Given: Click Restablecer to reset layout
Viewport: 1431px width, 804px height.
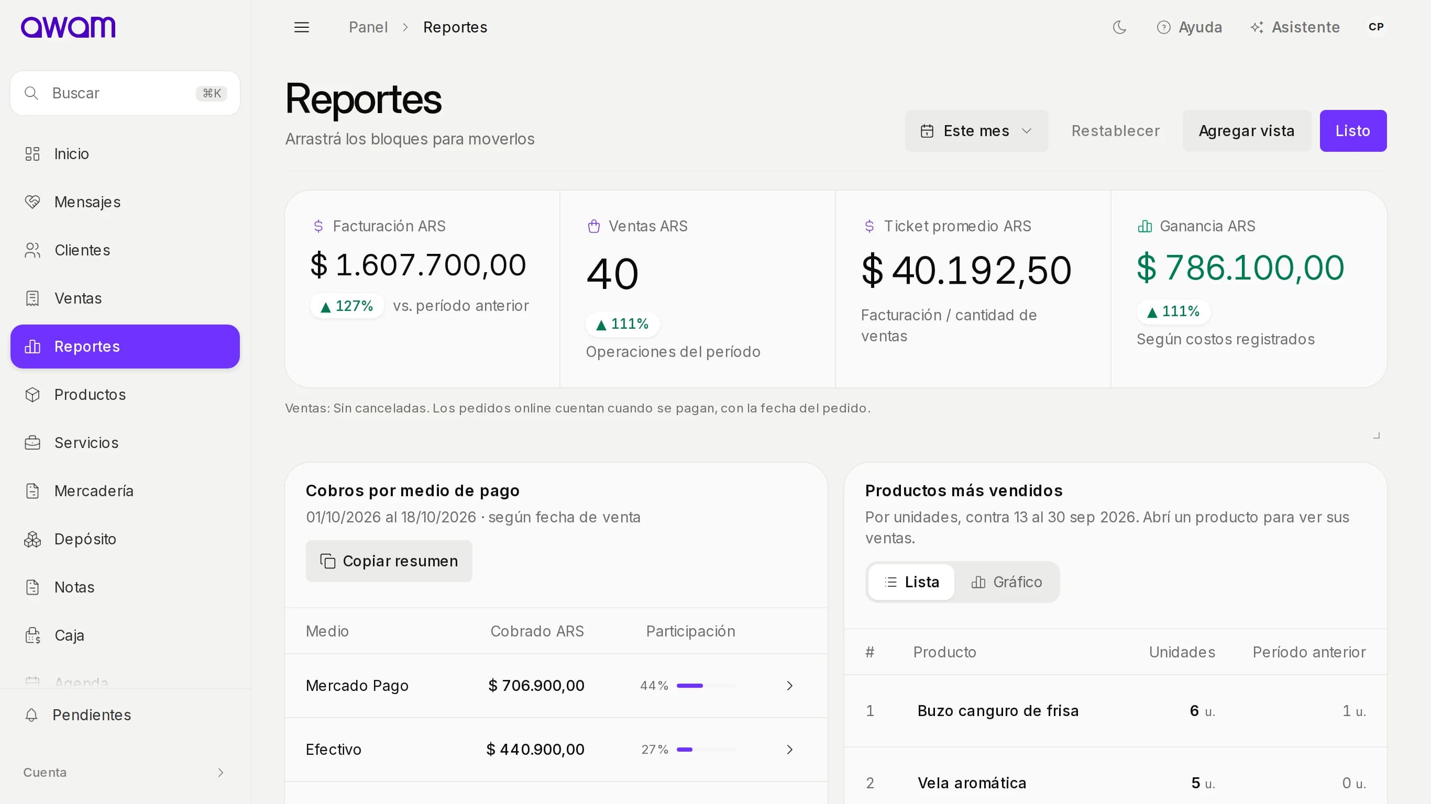Looking at the screenshot, I should pos(1115,131).
